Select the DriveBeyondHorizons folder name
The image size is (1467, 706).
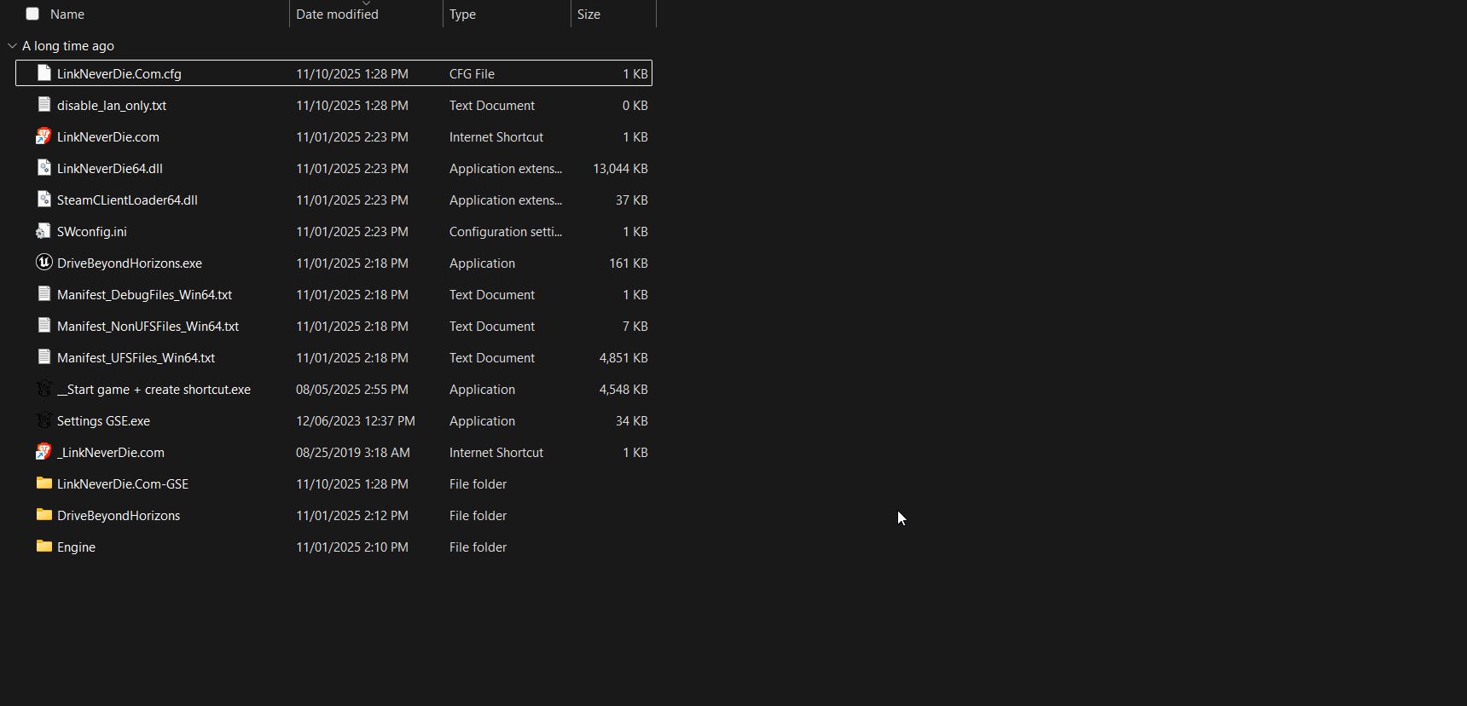pos(119,516)
